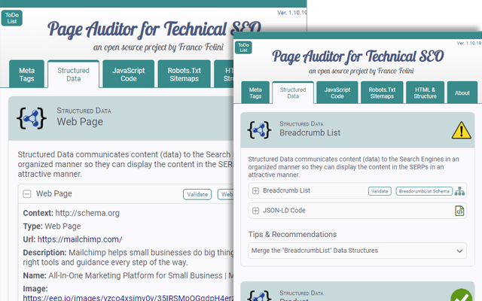
Task: Switch to Meta Tags tab in front window
Action: (255, 93)
